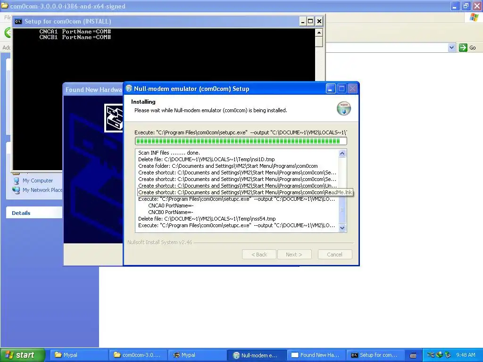Click the NSIS installer icon in setup title bar
The height and width of the screenshot is (362, 483).
129,88
